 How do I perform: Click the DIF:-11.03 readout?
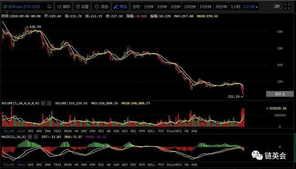click(51, 137)
